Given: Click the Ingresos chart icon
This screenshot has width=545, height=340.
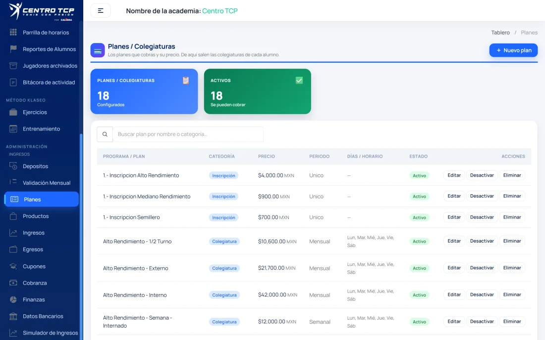Looking at the screenshot, I should [13, 233].
